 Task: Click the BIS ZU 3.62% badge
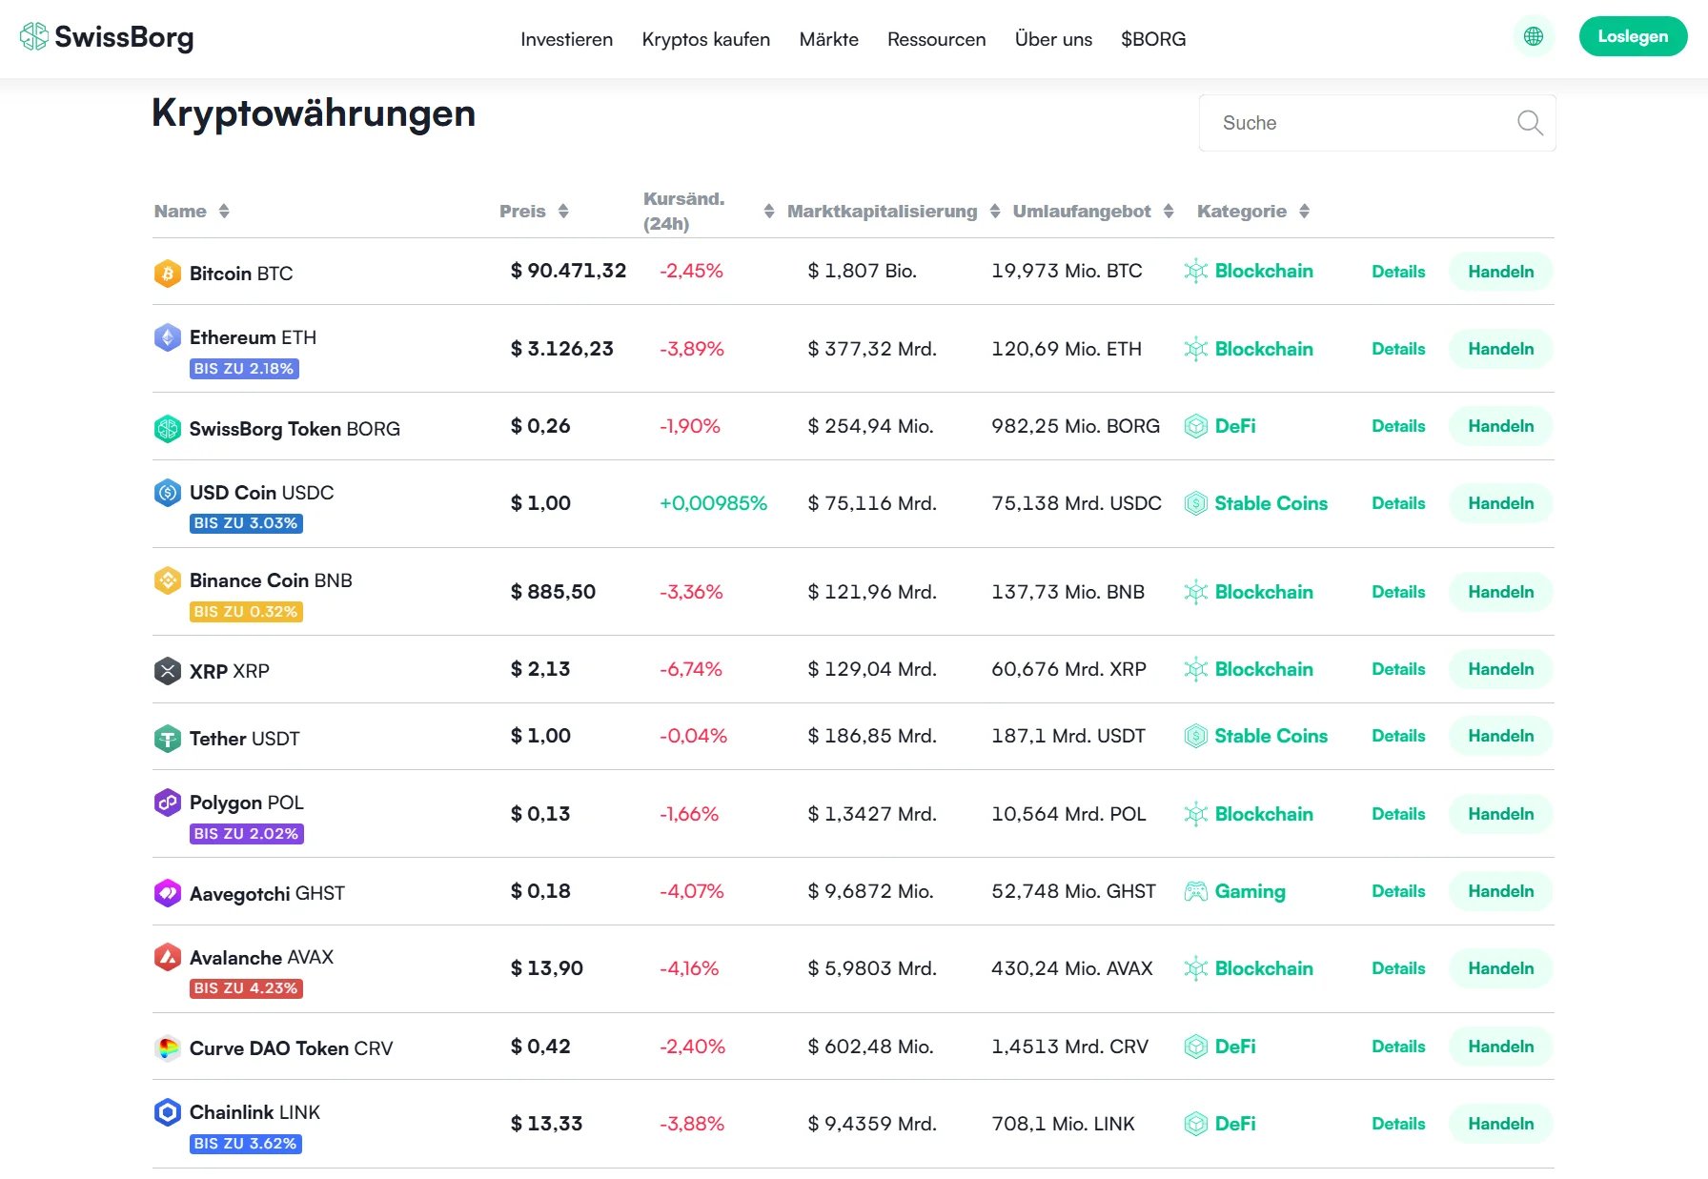click(246, 1144)
